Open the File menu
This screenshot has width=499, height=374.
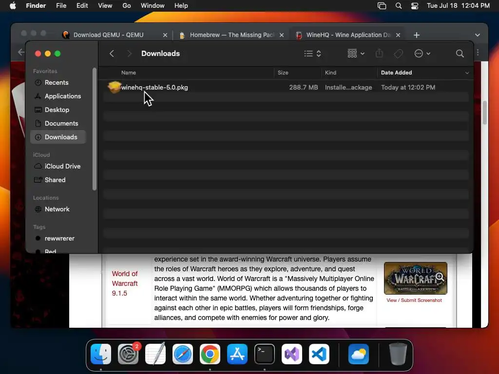click(x=61, y=6)
